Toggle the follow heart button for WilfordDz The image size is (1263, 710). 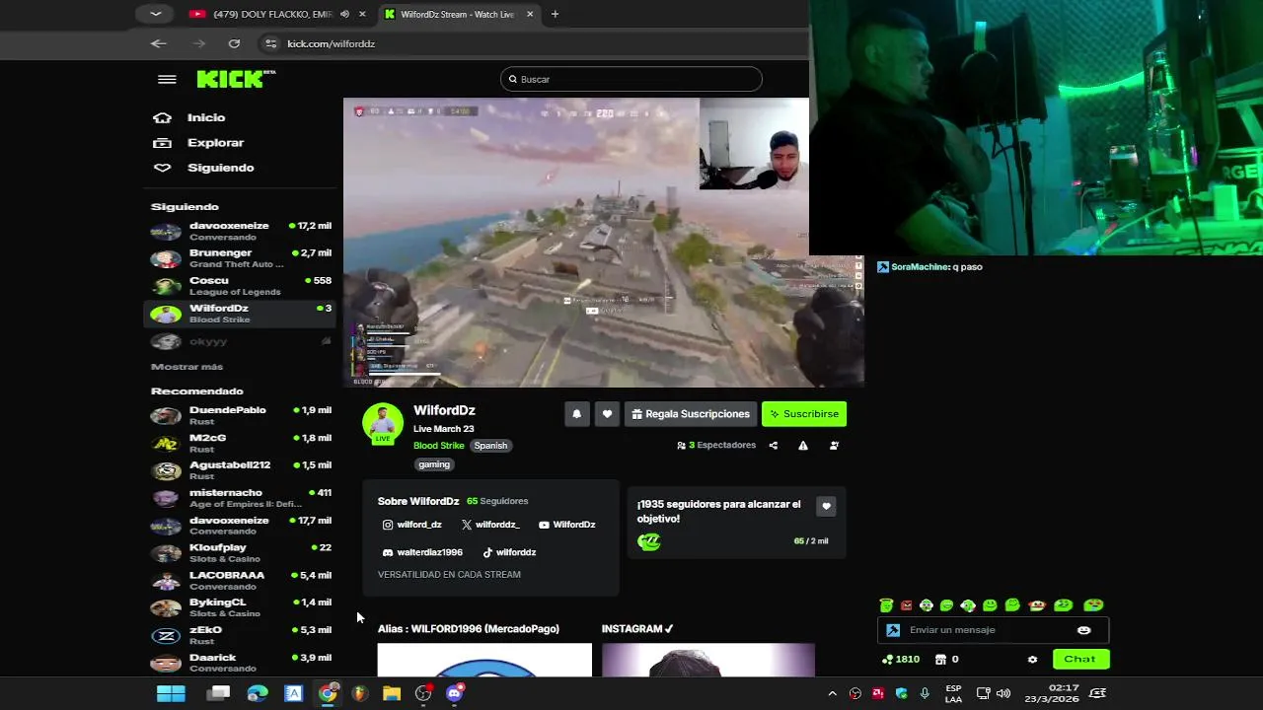607,414
